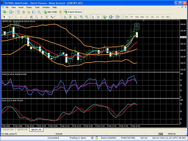Switch timeframe to M30

click(x=142, y=17)
